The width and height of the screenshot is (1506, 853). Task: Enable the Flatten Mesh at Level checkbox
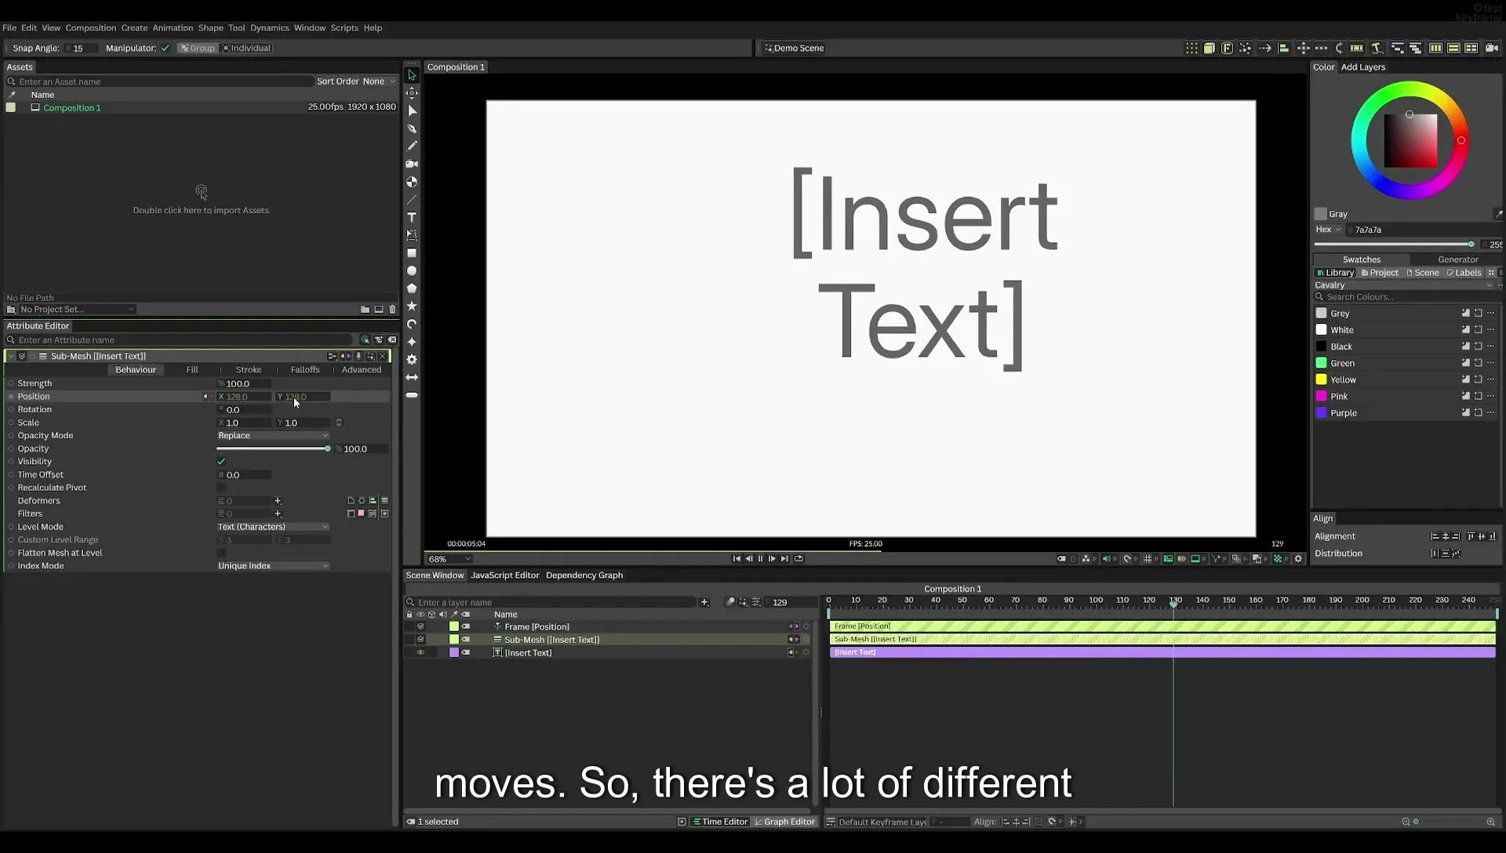221,553
